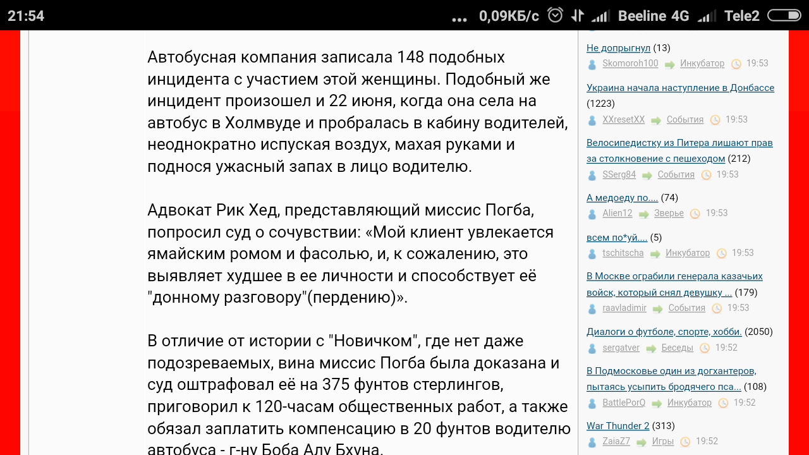Click the user icon beside BattlePorQ

[592, 403]
